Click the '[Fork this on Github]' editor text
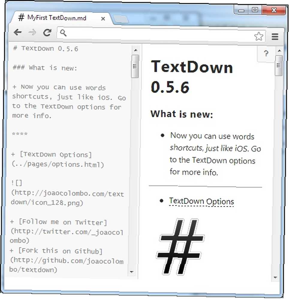The image size is (289, 299). (60, 251)
